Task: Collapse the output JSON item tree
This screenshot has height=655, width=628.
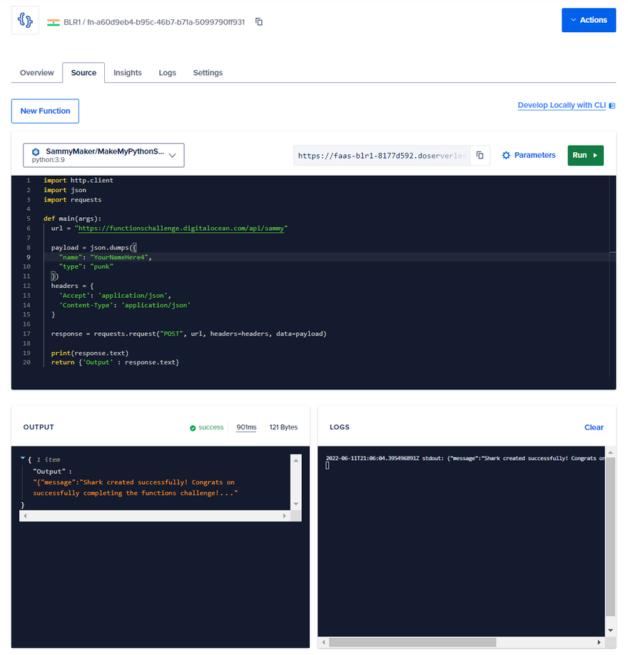Action: (x=23, y=459)
